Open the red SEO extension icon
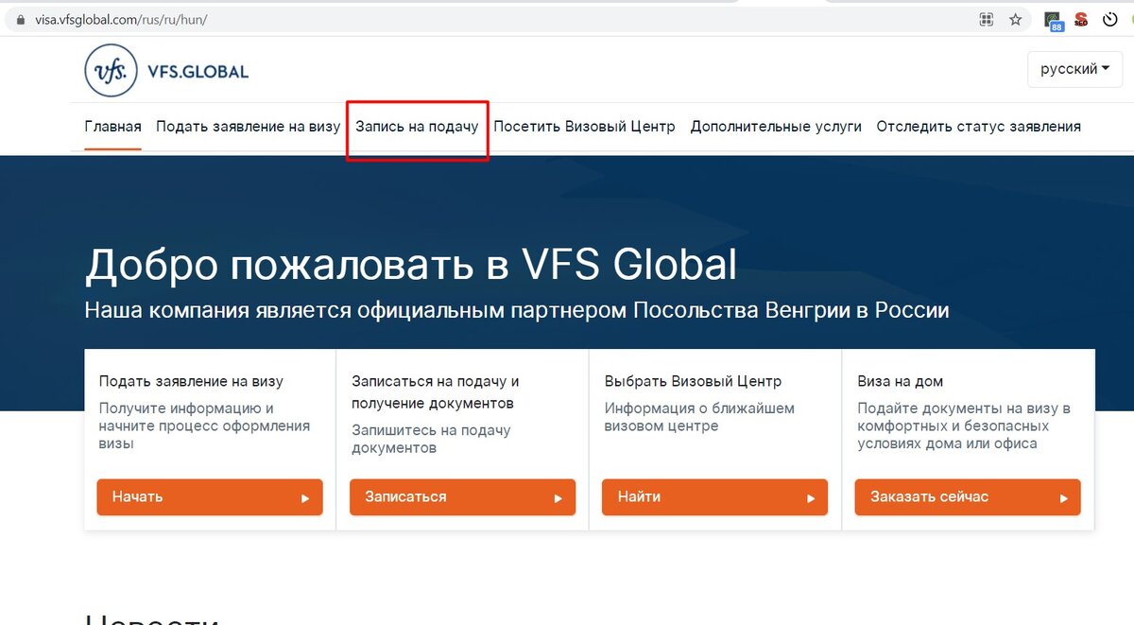This screenshot has height=625, width=1134. pos(1080,19)
